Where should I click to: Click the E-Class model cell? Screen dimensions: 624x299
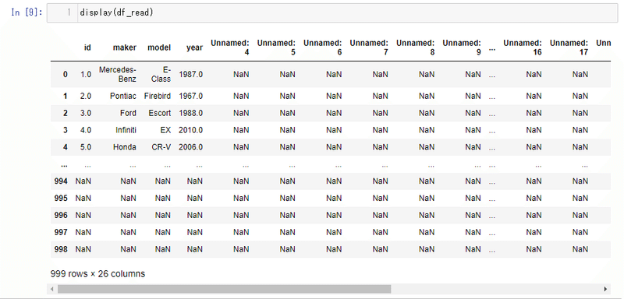(x=161, y=74)
